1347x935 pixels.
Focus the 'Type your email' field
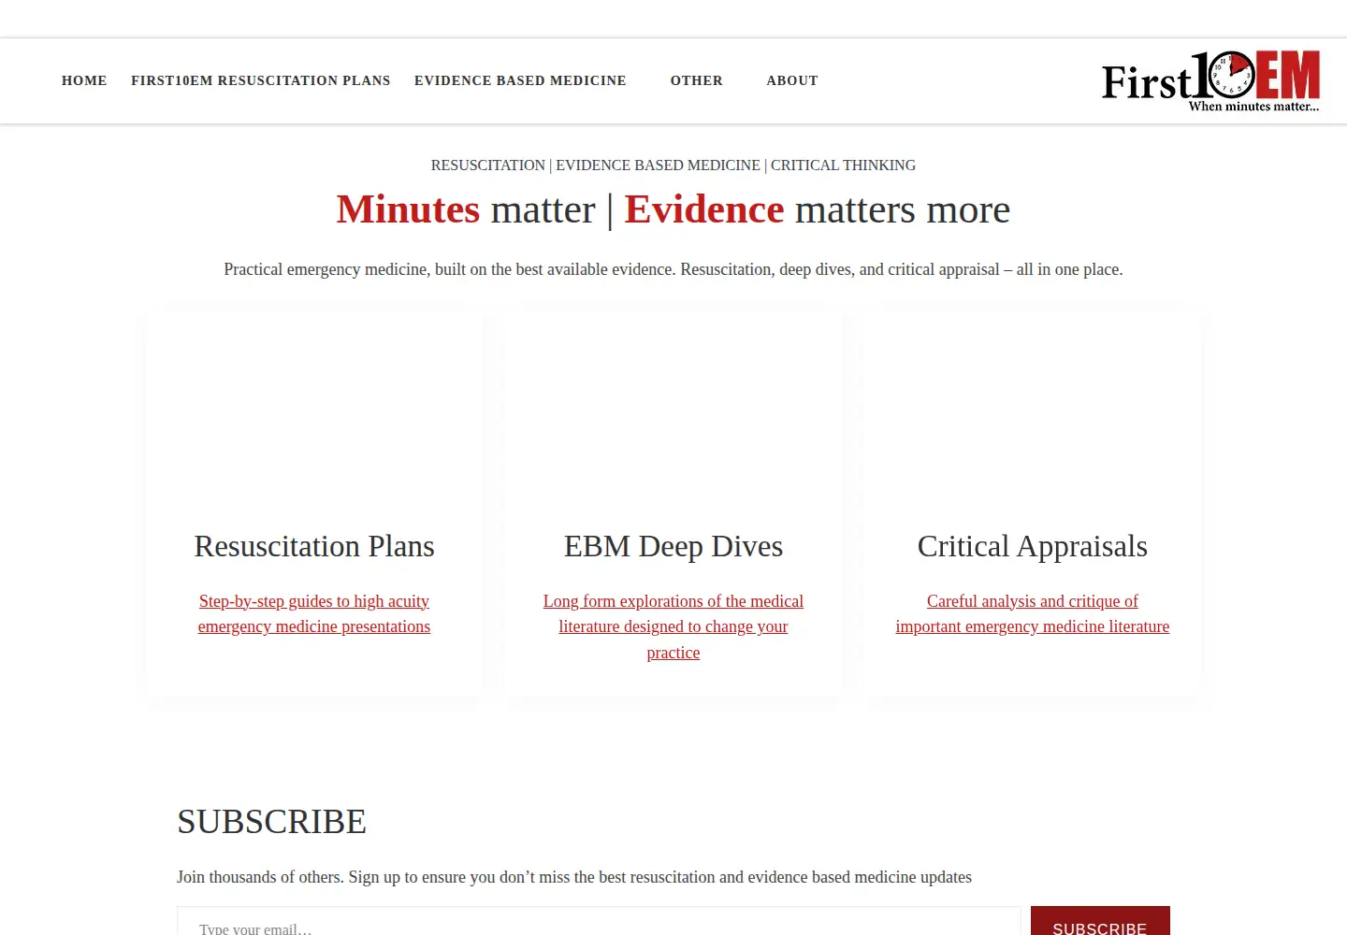pos(599,921)
